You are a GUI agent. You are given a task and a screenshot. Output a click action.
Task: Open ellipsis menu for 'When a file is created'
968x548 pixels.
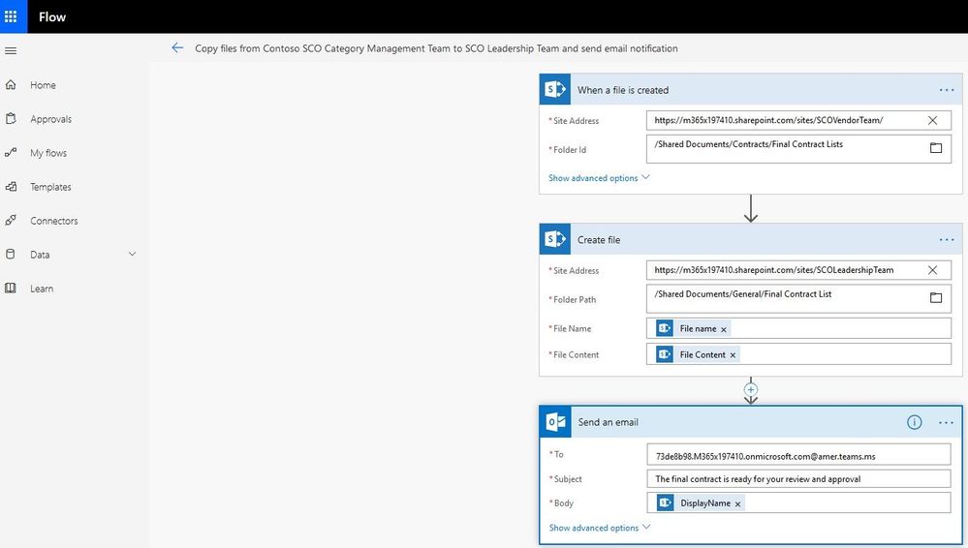point(947,90)
